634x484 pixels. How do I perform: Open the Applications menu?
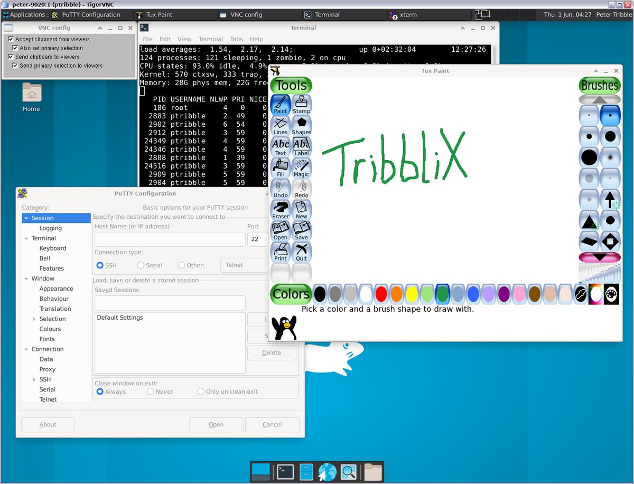(24, 14)
